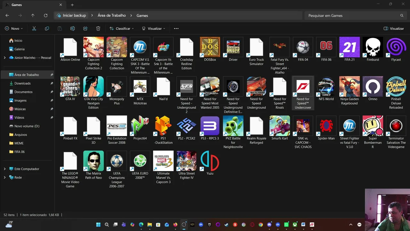The height and width of the screenshot is (231, 410).
Task: Open the Visualizar view dropdown
Action: pos(153,29)
